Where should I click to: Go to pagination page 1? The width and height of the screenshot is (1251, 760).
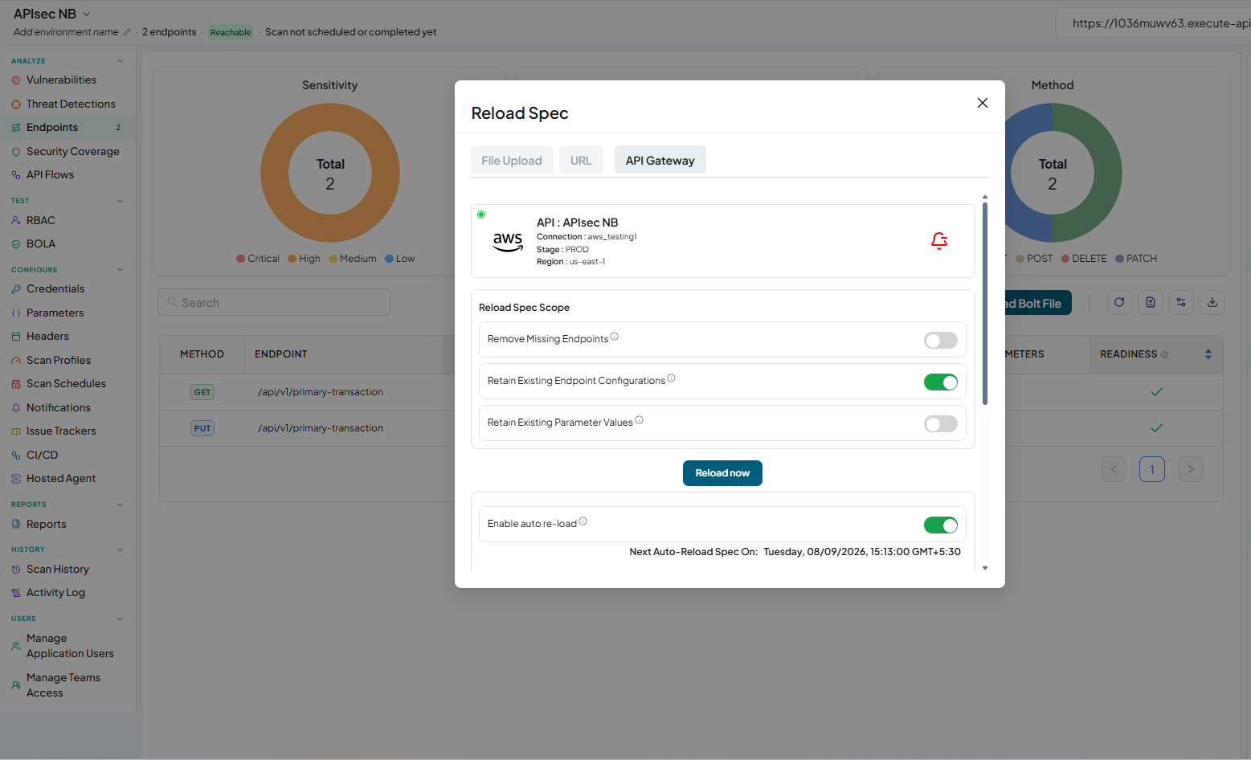pyautogui.click(x=1152, y=469)
